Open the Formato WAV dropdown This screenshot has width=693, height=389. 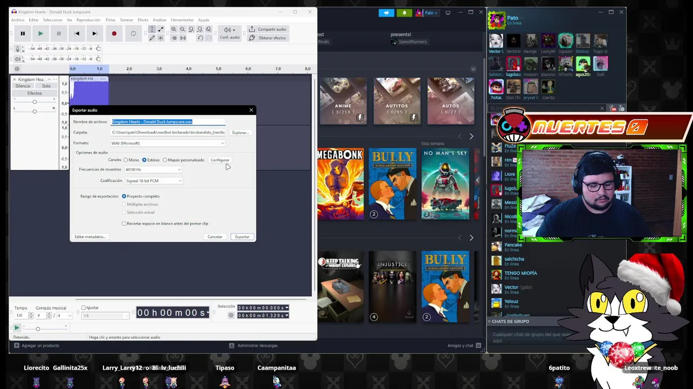[168, 143]
